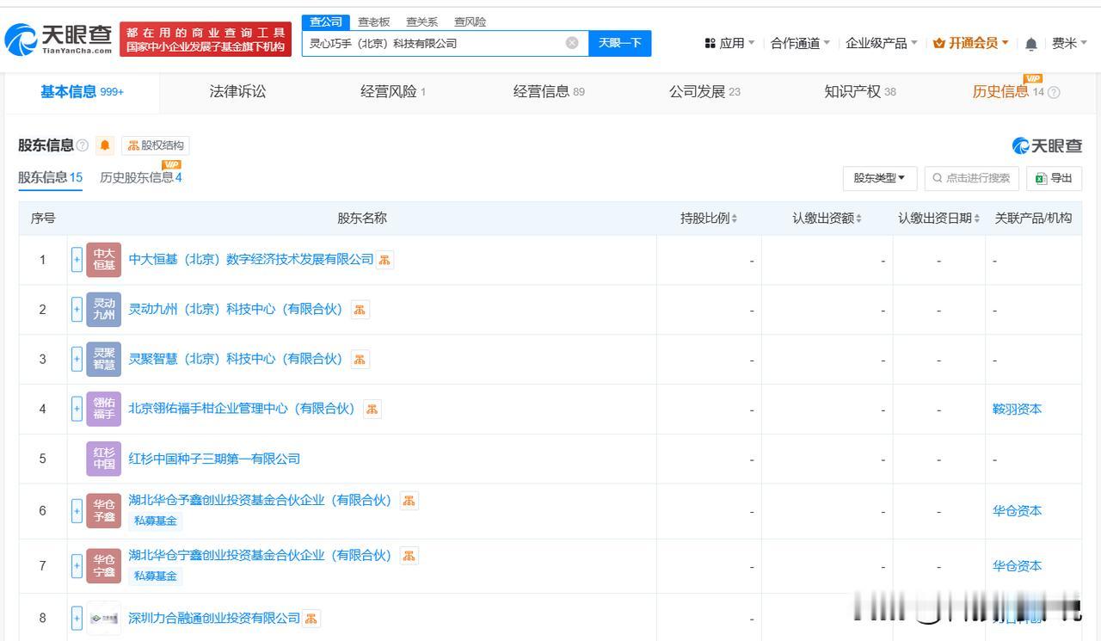Viewport: 1101px width, 641px height.
Task: Select 查关系 search mode tab
Action: tap(422, 22)
